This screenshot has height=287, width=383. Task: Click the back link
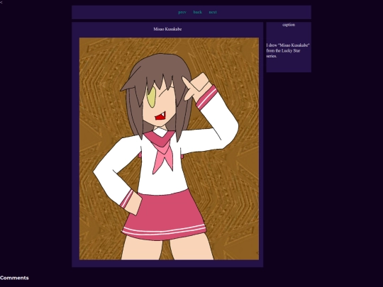pos(198,12)
